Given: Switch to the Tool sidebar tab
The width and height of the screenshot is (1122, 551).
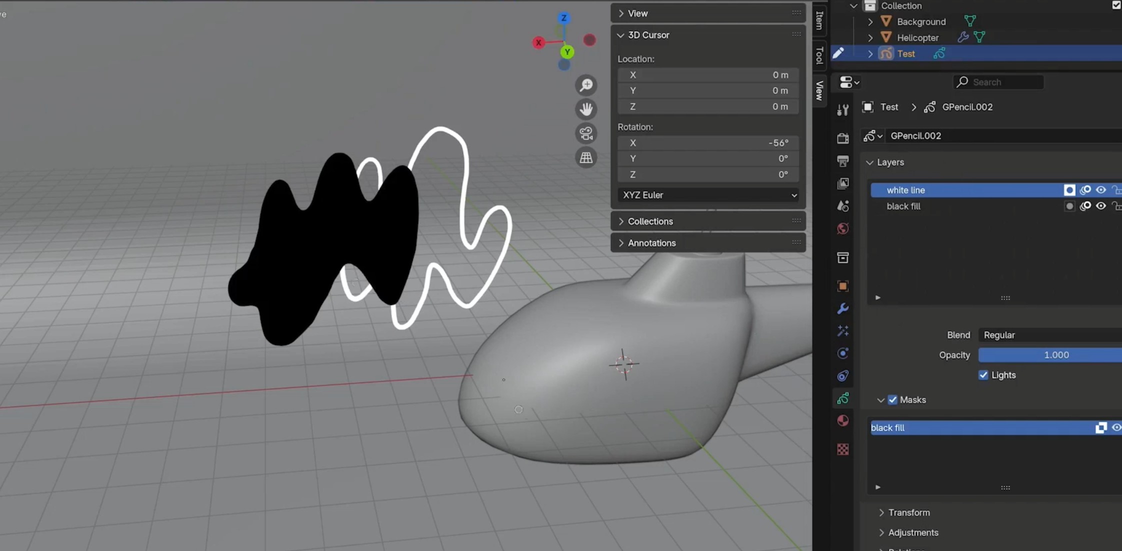Looking at the screenshot, I should pos(819,55).
